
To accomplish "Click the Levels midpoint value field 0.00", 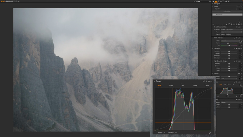I will click(228, 96).
